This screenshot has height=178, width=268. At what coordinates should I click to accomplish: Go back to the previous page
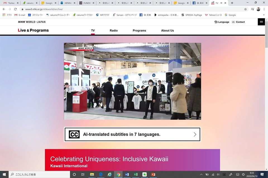pos(4,9)
